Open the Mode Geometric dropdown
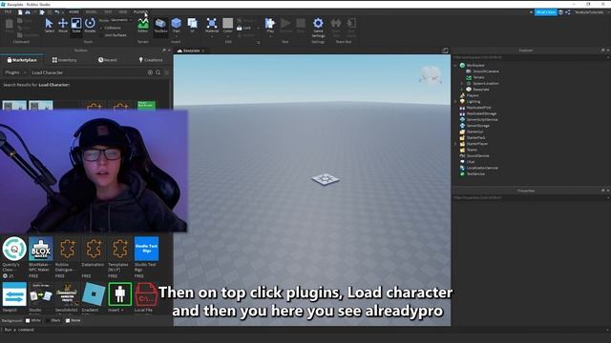The width and height of the screenshot is (611, 343). 121,20
